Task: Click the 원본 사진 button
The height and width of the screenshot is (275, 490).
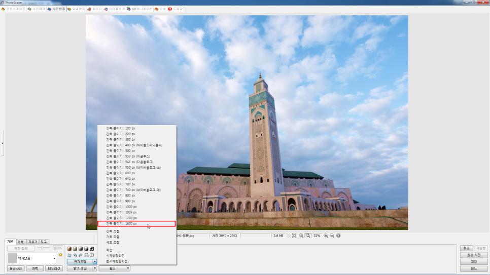Action: [x=474, y=255]
